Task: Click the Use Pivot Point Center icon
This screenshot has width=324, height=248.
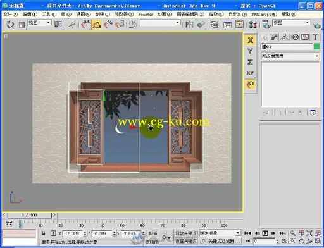Action: (58, 25)
